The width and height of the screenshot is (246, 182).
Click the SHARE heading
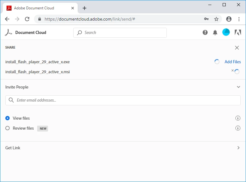coord(10,47)
